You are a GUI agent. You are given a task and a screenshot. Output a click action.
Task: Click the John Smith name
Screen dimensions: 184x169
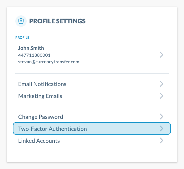tap(31, 48)
